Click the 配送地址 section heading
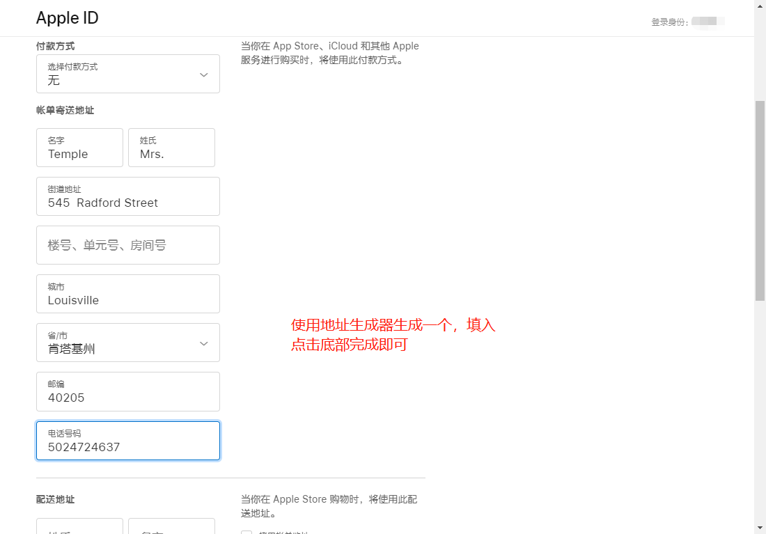Screen dimensions: 766x534 click(55, 499)
